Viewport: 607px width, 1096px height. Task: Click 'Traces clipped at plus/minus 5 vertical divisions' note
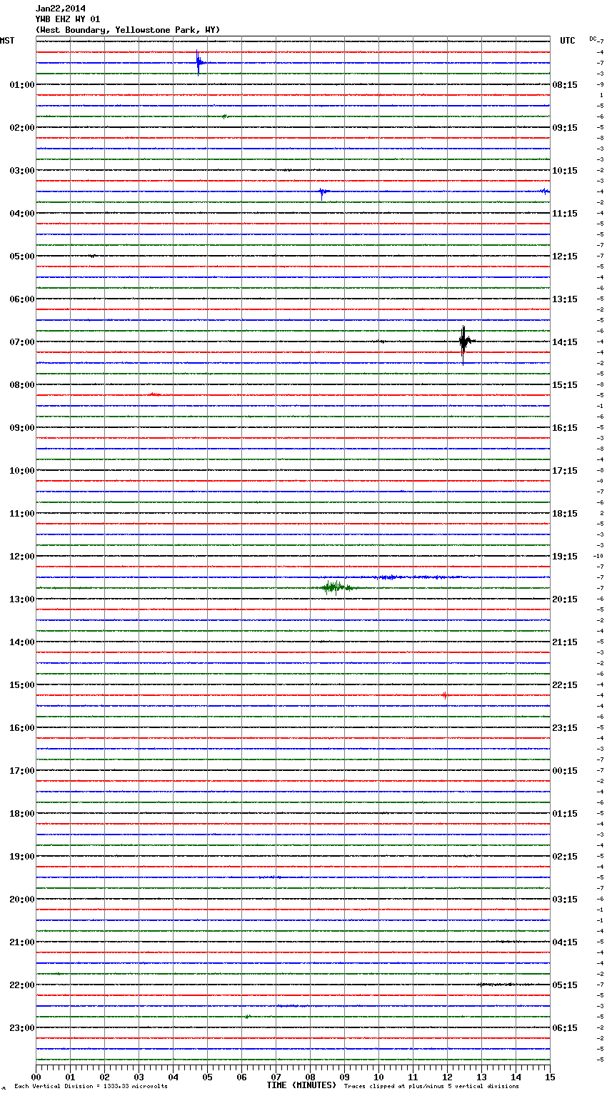click(x=431, y=1086)
